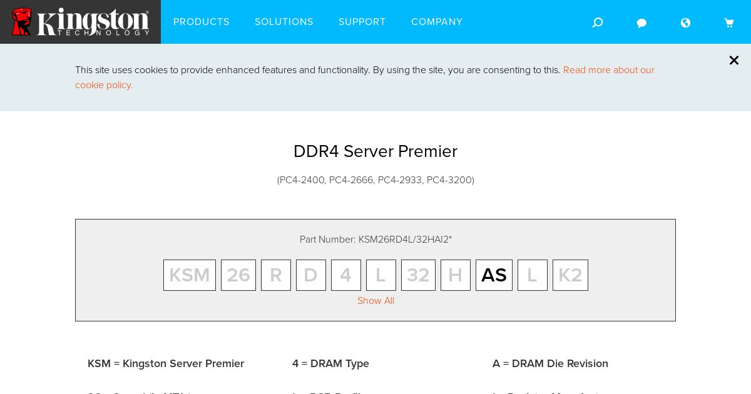Screen dimensions: 751x394
Task: Select the KSM part number segment
Action: click(x=190, y=275)
